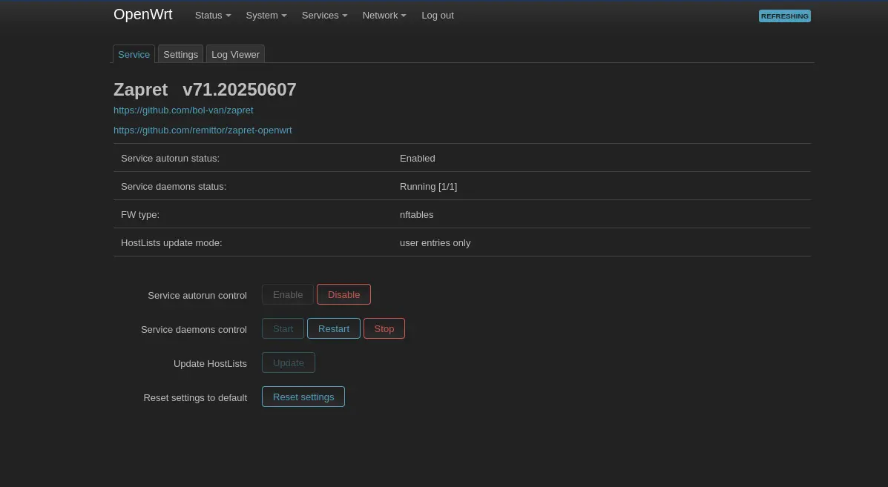Click the 'HostLists update mode:' label
888x487 pixels.
(x=171, y=243)
